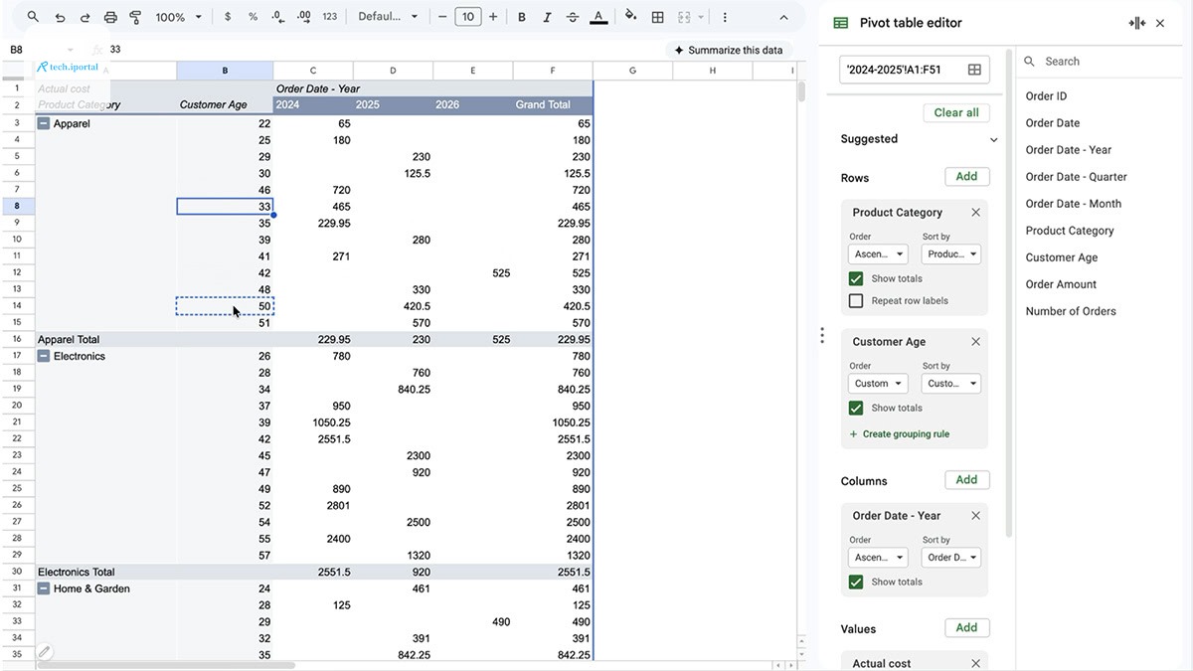Increase decimal places

pos(304,17)
